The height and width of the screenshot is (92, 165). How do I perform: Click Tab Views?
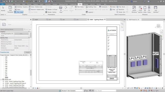click(145, 9)
